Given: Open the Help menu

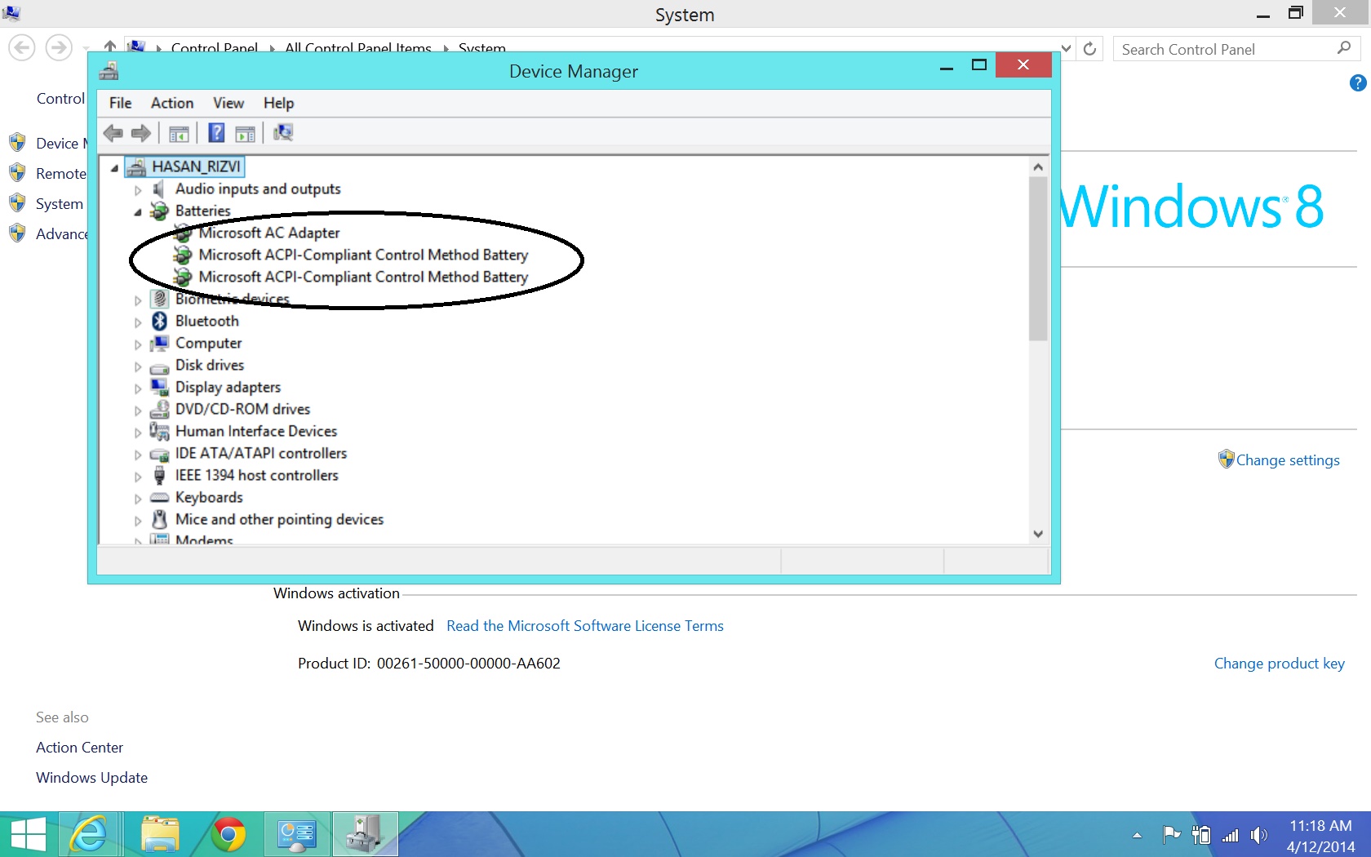Looking at the screenshot, I should 278,103.
